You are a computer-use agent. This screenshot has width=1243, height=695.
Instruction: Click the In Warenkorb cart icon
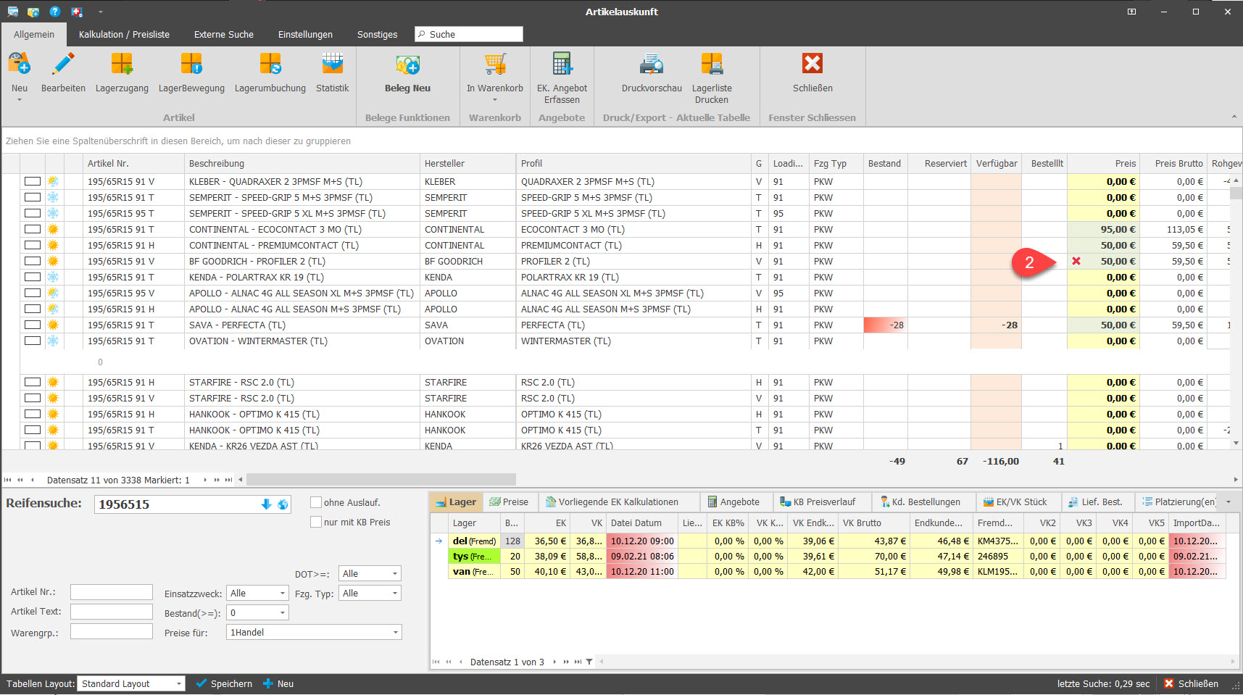[495, 64]
